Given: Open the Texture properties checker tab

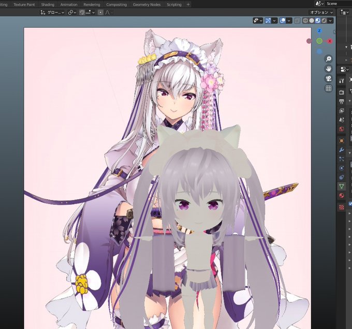Looking at the screenshot, I should click(342, 207).
